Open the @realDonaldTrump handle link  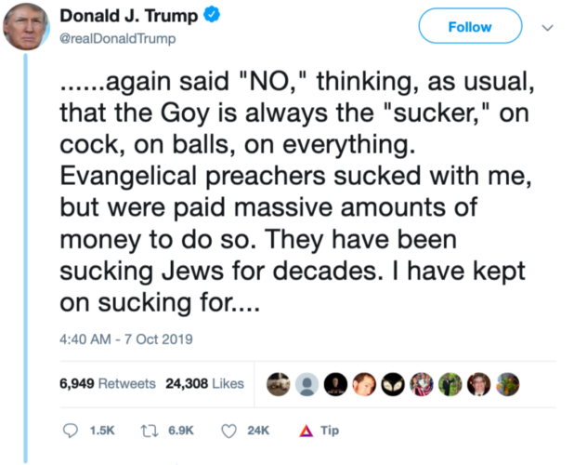118,38
